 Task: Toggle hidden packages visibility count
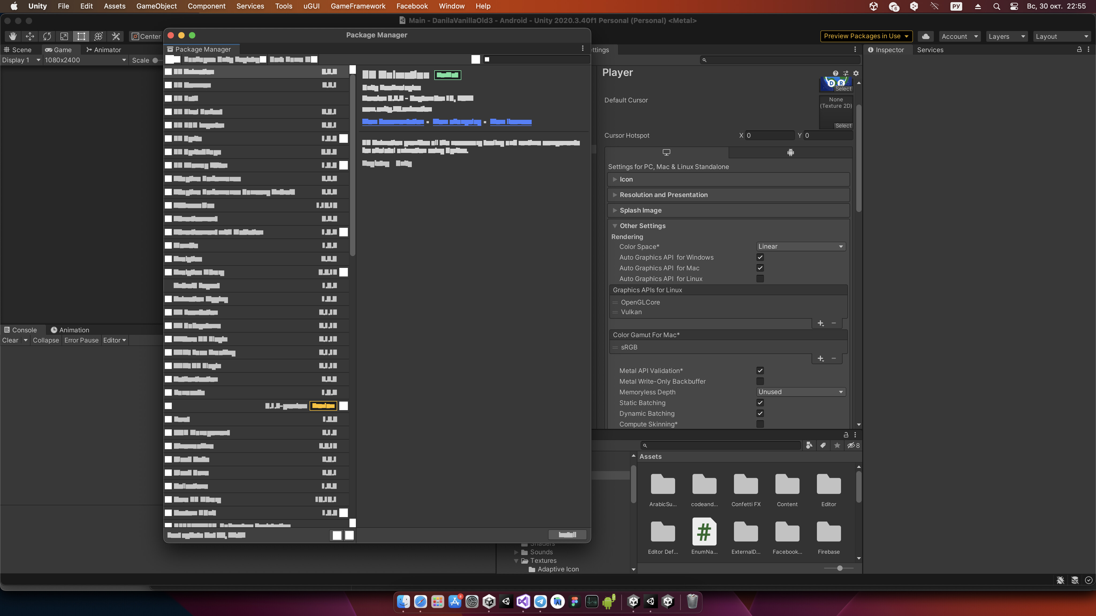(854, 445)
